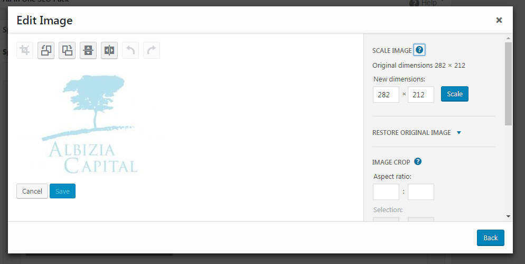Click the Undo arrow icon
The height and width of the screenshot is (264, 525).
[x=130, y=50]
